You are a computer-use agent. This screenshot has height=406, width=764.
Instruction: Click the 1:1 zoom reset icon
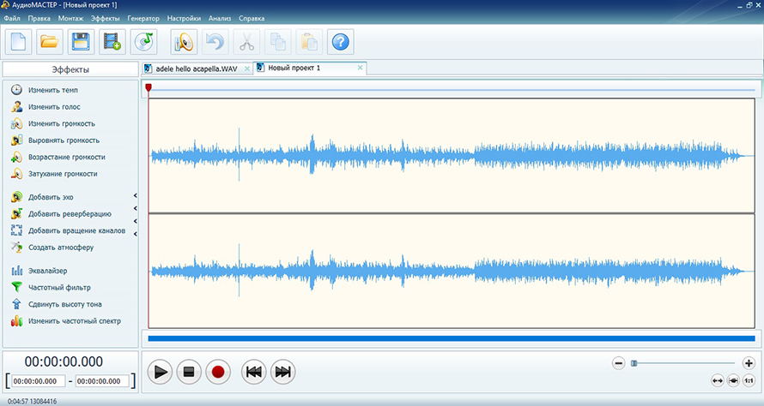[x=749, y=380]
